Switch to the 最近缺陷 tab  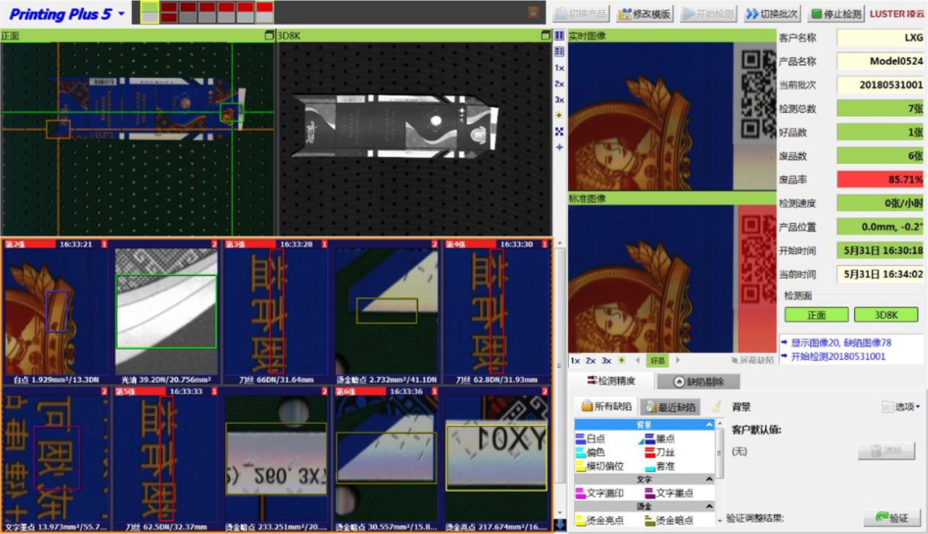670,407
